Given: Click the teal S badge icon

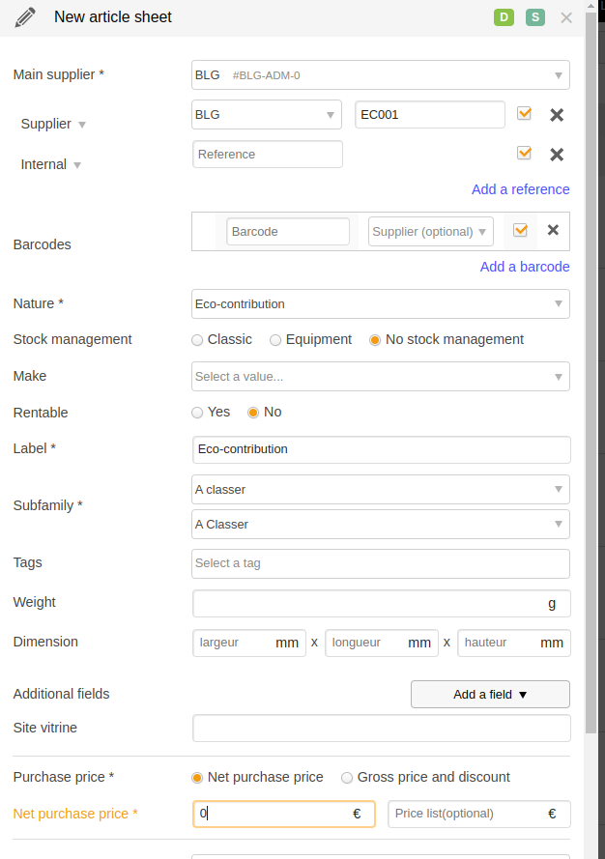Looking at the screenshot, I should click(x=535, y=17).
